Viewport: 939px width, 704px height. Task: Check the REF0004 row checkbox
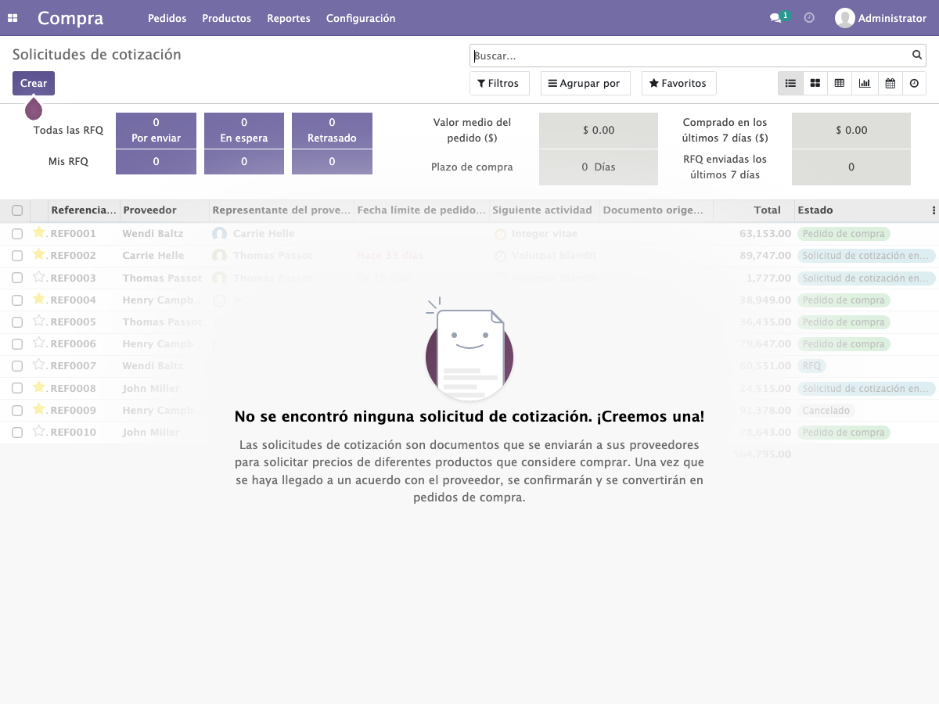[17, 300]
